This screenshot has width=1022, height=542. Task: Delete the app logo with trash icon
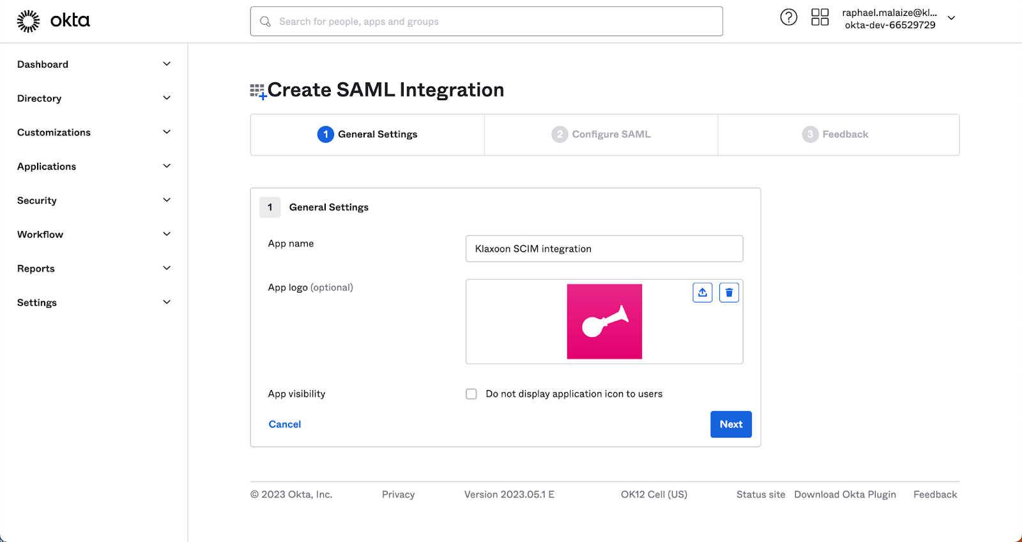point(729,292)
